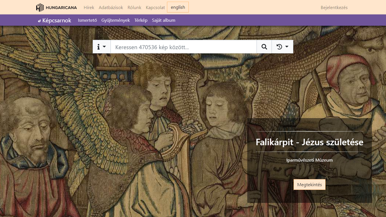Screen dimensions: 386x217
Task: Open the Ismertető tab
Action: 87,20
